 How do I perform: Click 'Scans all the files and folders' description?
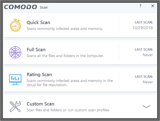(x=65, y=56)
